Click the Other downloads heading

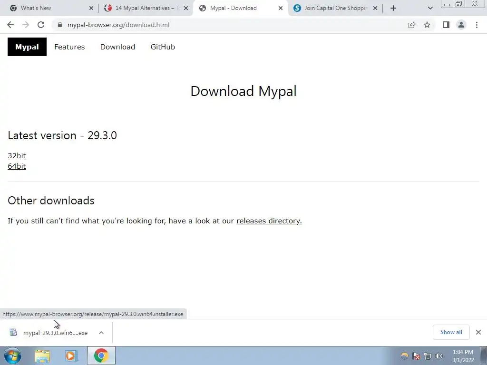coord(51,201)
